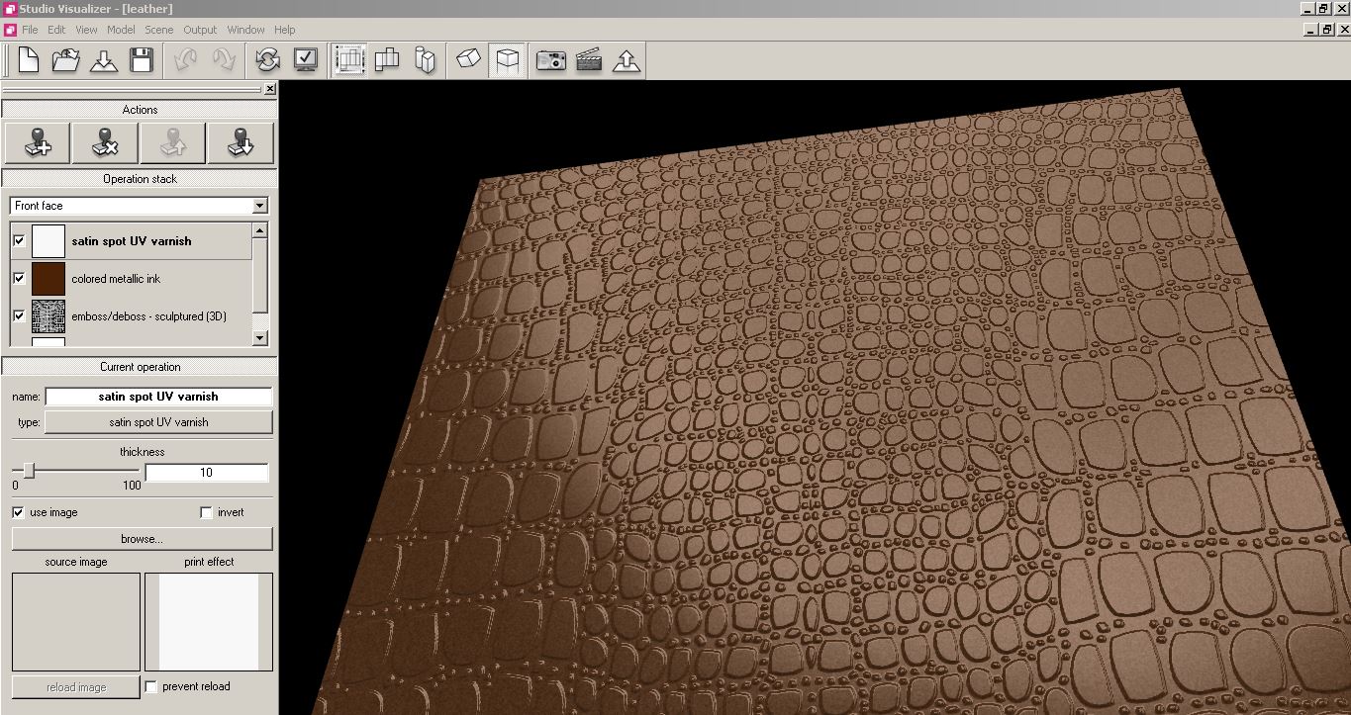Click the operation stack scroll up arrow
1351x715 pixels.
pos(260,230)
